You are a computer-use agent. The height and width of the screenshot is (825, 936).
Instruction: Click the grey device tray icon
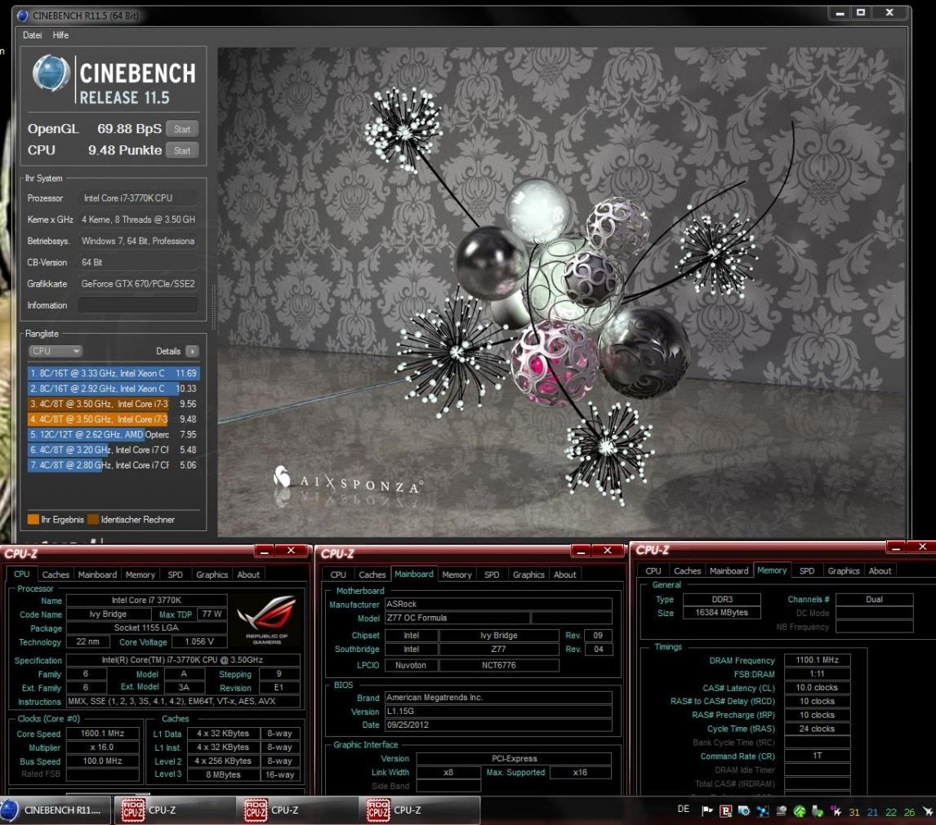[781, 810]
